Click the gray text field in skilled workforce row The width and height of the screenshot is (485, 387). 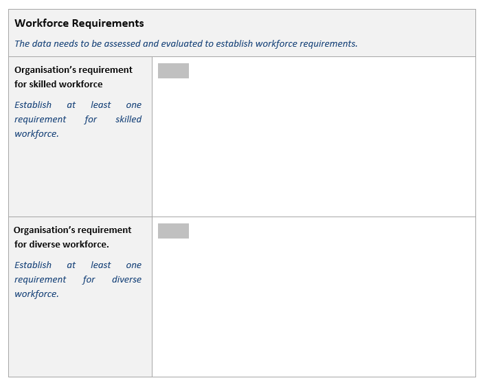click(x=173, y=71)
